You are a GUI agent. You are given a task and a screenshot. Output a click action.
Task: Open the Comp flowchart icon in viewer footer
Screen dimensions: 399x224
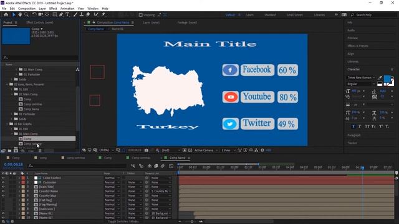[256, 151]
